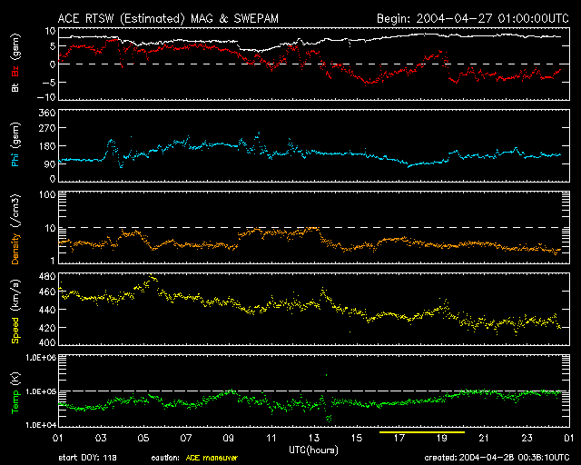Click the hour tick label 15
Image resolution: width=581 pixels, height=465 pixels.
(357, 439)
